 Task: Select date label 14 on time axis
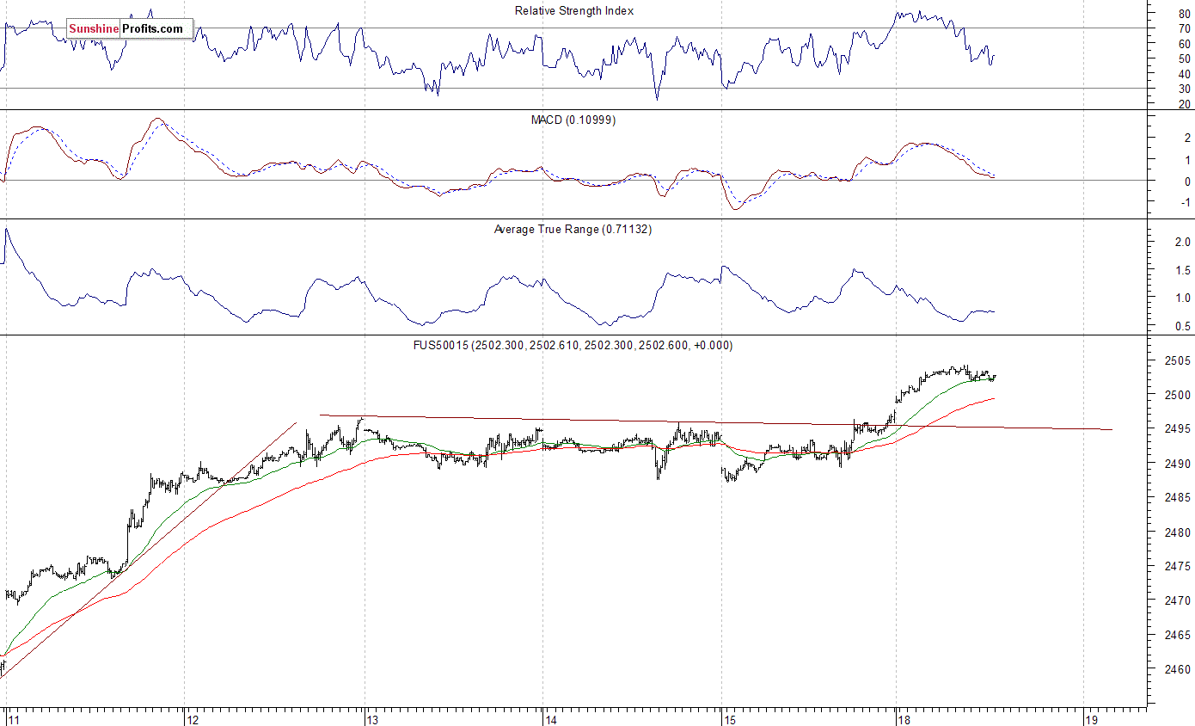(x=551, y=719)
